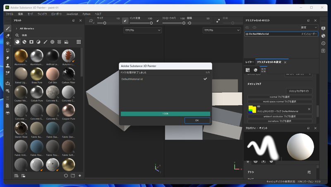Image resolution: width=331 pixels, height=187 pixels.
Task: Select the Paint brush tool
Action: (x=7, y=28)
